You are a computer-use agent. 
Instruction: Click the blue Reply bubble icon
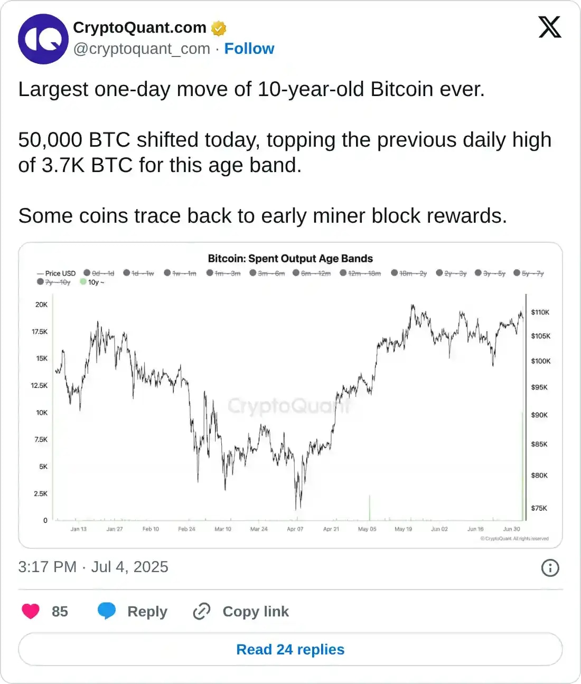click(108, 611)
